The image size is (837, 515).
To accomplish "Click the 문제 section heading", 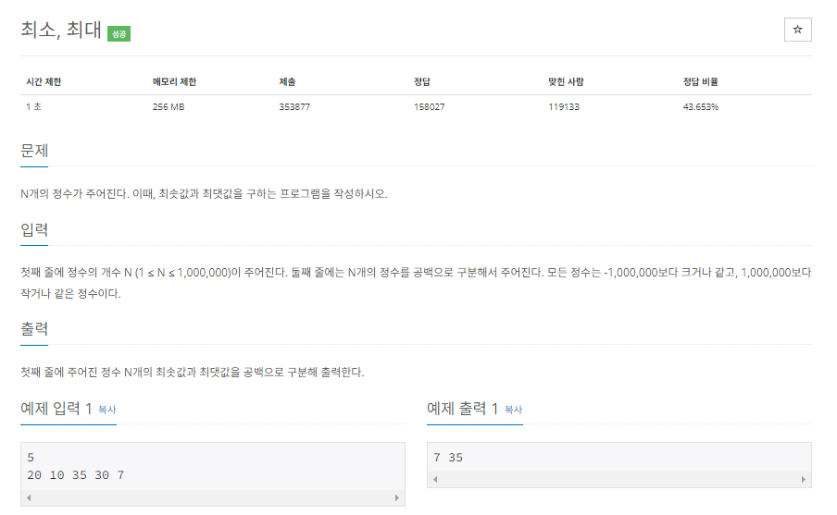I will coord(34,151).
